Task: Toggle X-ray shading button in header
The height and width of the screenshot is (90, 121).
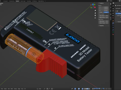Action: [82, 89]
